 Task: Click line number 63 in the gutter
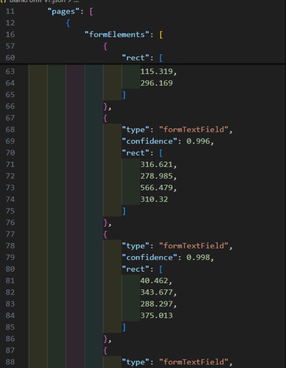10,71
